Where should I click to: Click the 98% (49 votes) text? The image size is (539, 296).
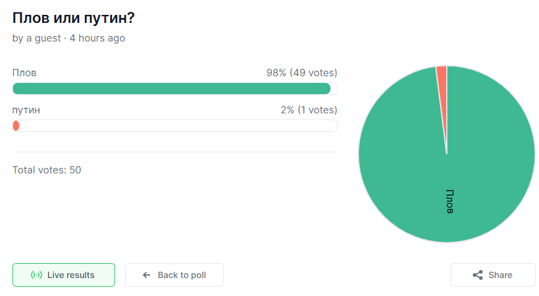point(301,72)
